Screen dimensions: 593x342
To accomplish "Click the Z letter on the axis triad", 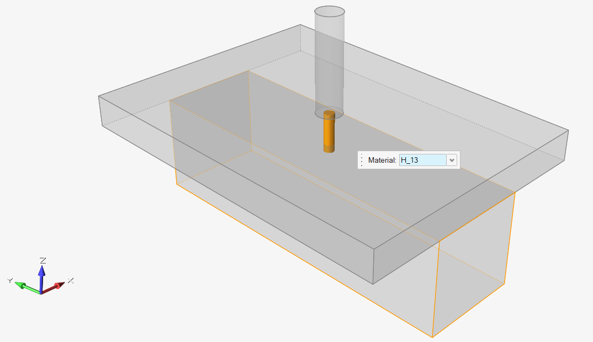I will click(x=43, y=259).
